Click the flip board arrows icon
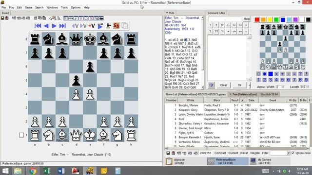Image resolution: width=312 pixels, height=175 pixels. (x=100, y=26)
